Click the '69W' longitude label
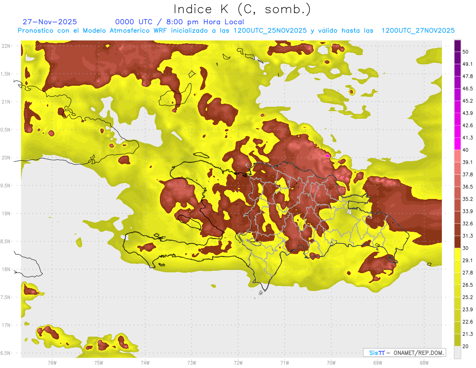This screenshot has height=368, width=476. [377, 363]
